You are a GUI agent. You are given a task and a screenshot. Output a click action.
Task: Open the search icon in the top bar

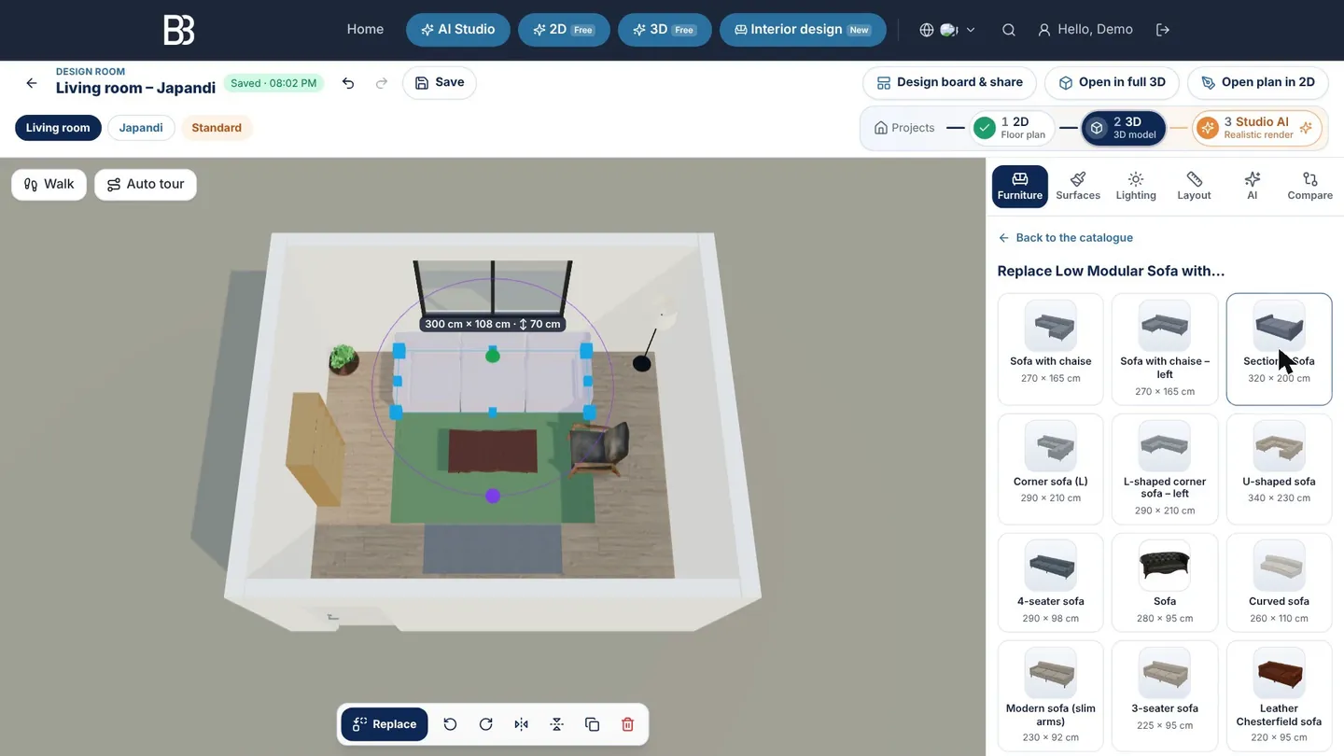(x=1009, y=30)
